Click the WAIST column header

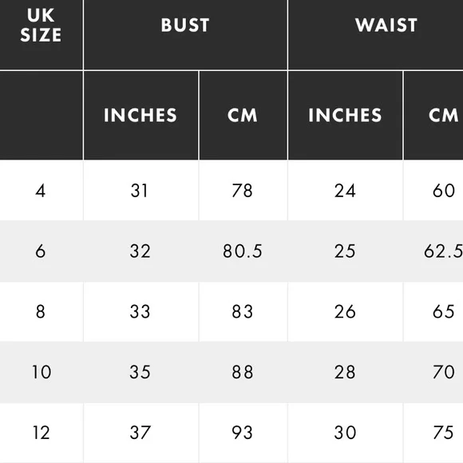point(376,34)
